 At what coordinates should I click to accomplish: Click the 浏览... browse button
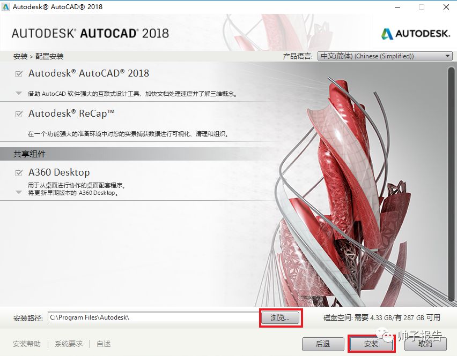pyautogui.click(x=281, y=317)
